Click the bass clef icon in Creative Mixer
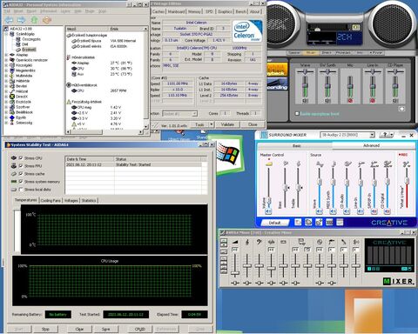 [260, 242]
